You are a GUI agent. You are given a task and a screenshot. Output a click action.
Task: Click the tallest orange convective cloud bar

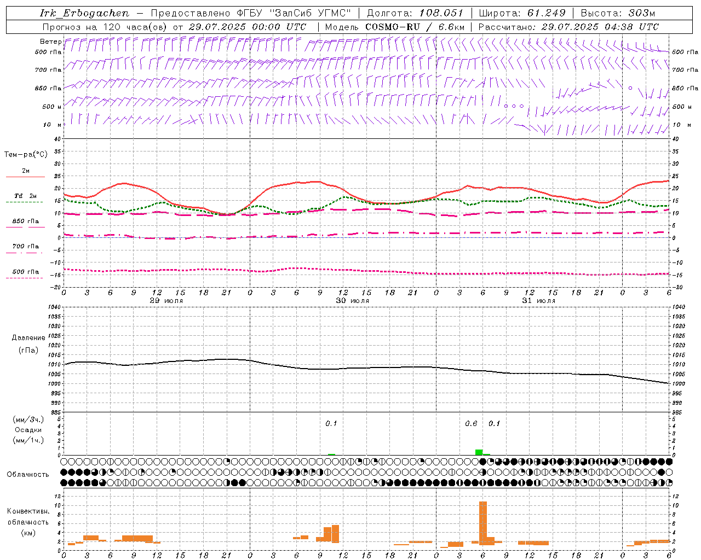[483, 523]
